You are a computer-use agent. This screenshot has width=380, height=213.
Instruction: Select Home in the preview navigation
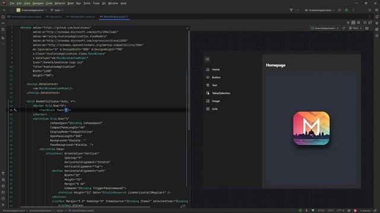click(213, 70)
